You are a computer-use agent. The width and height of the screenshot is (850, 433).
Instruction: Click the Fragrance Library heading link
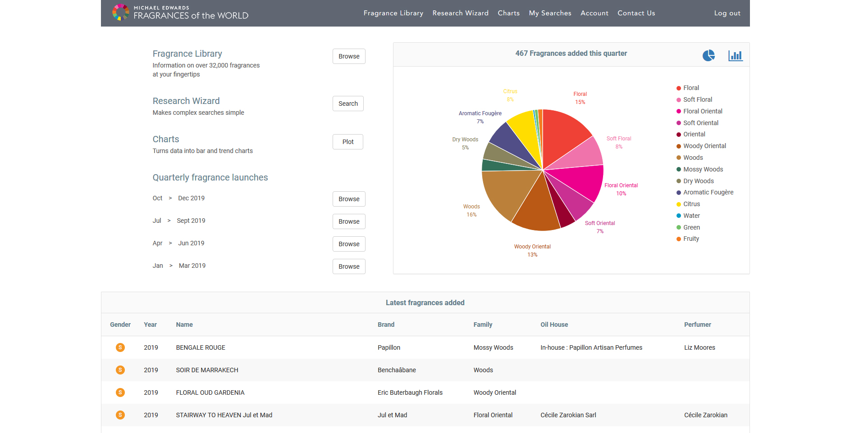pos(187,54)
